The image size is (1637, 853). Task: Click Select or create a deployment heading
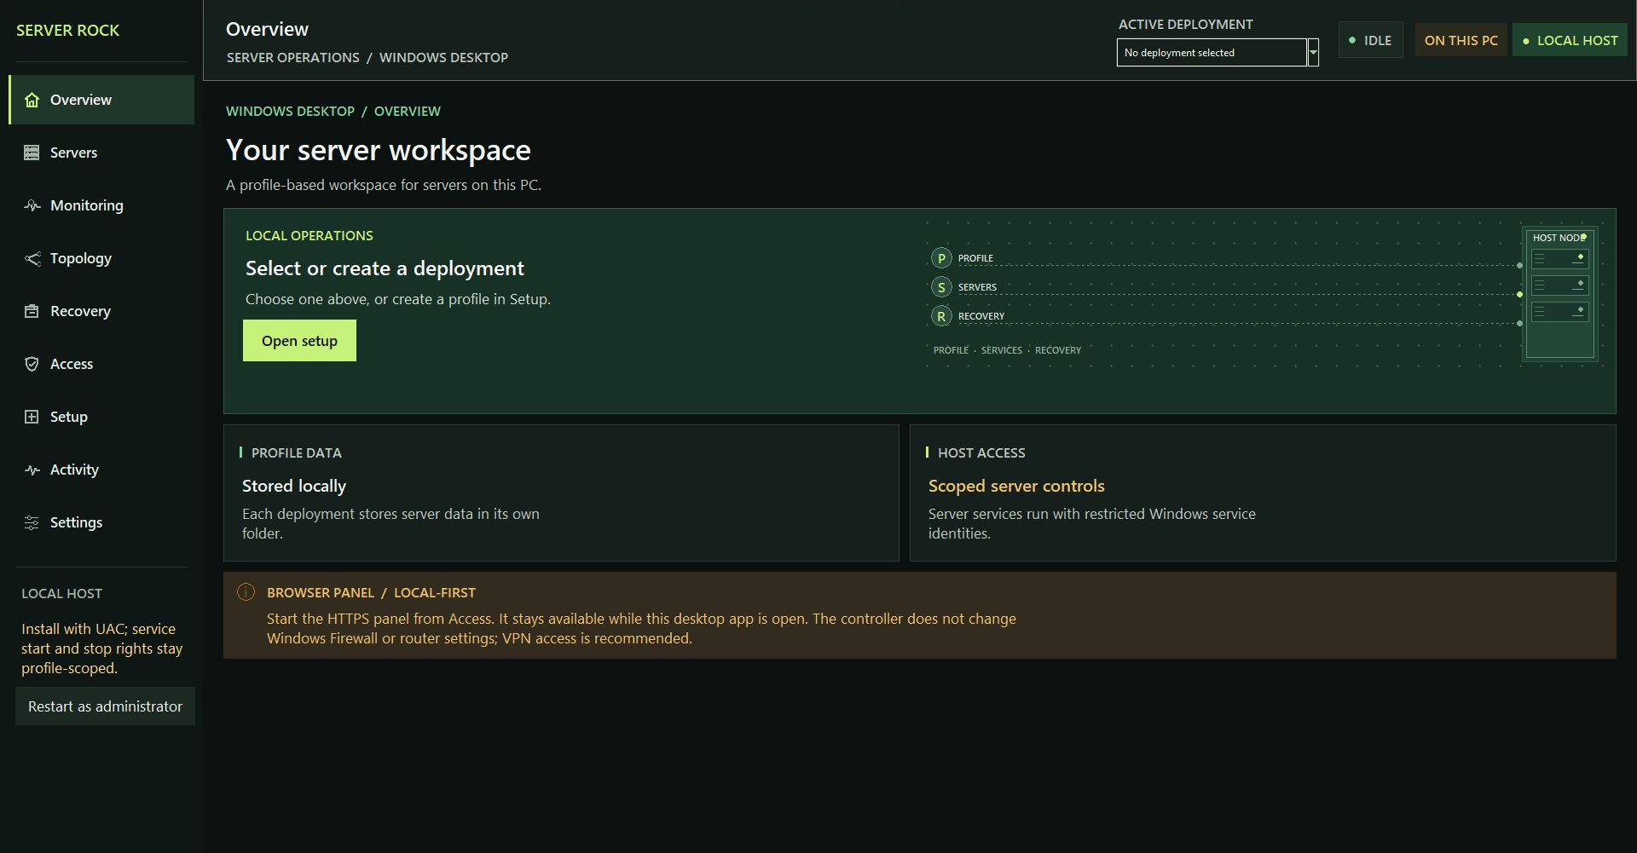click(x=385, y=268)
